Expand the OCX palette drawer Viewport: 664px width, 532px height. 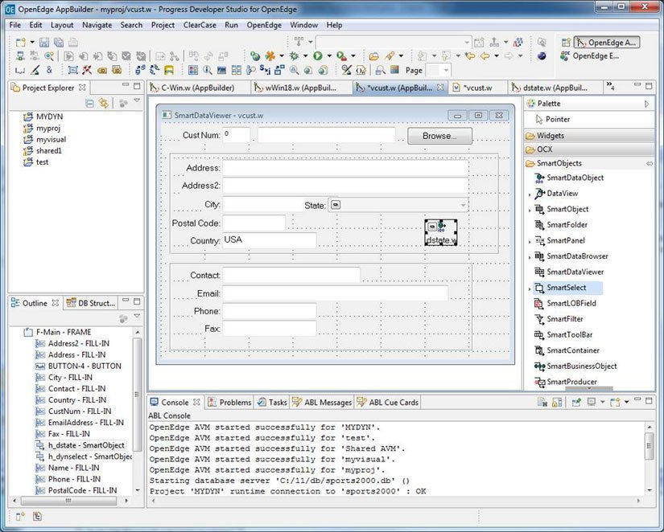point(543,149)
